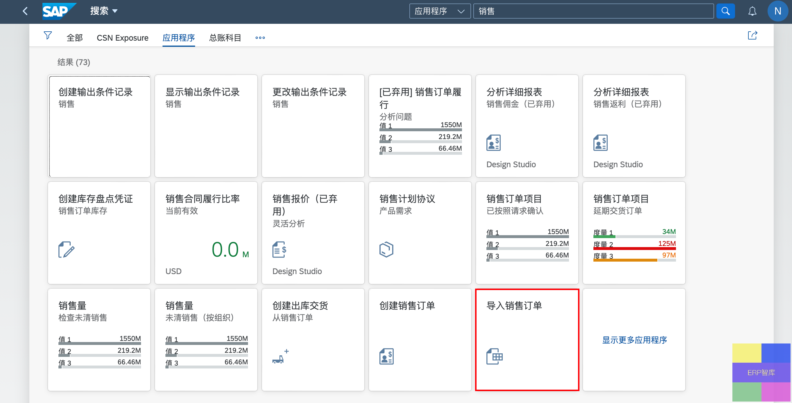
Task: Switch to the 全部 tab
Action: pyautogui.click(x=75, y=38)
